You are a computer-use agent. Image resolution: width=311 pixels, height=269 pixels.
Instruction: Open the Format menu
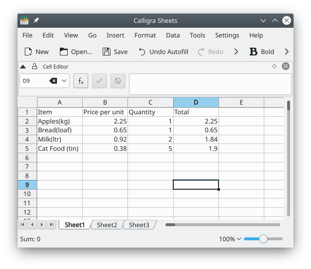[x=145, y=35]
